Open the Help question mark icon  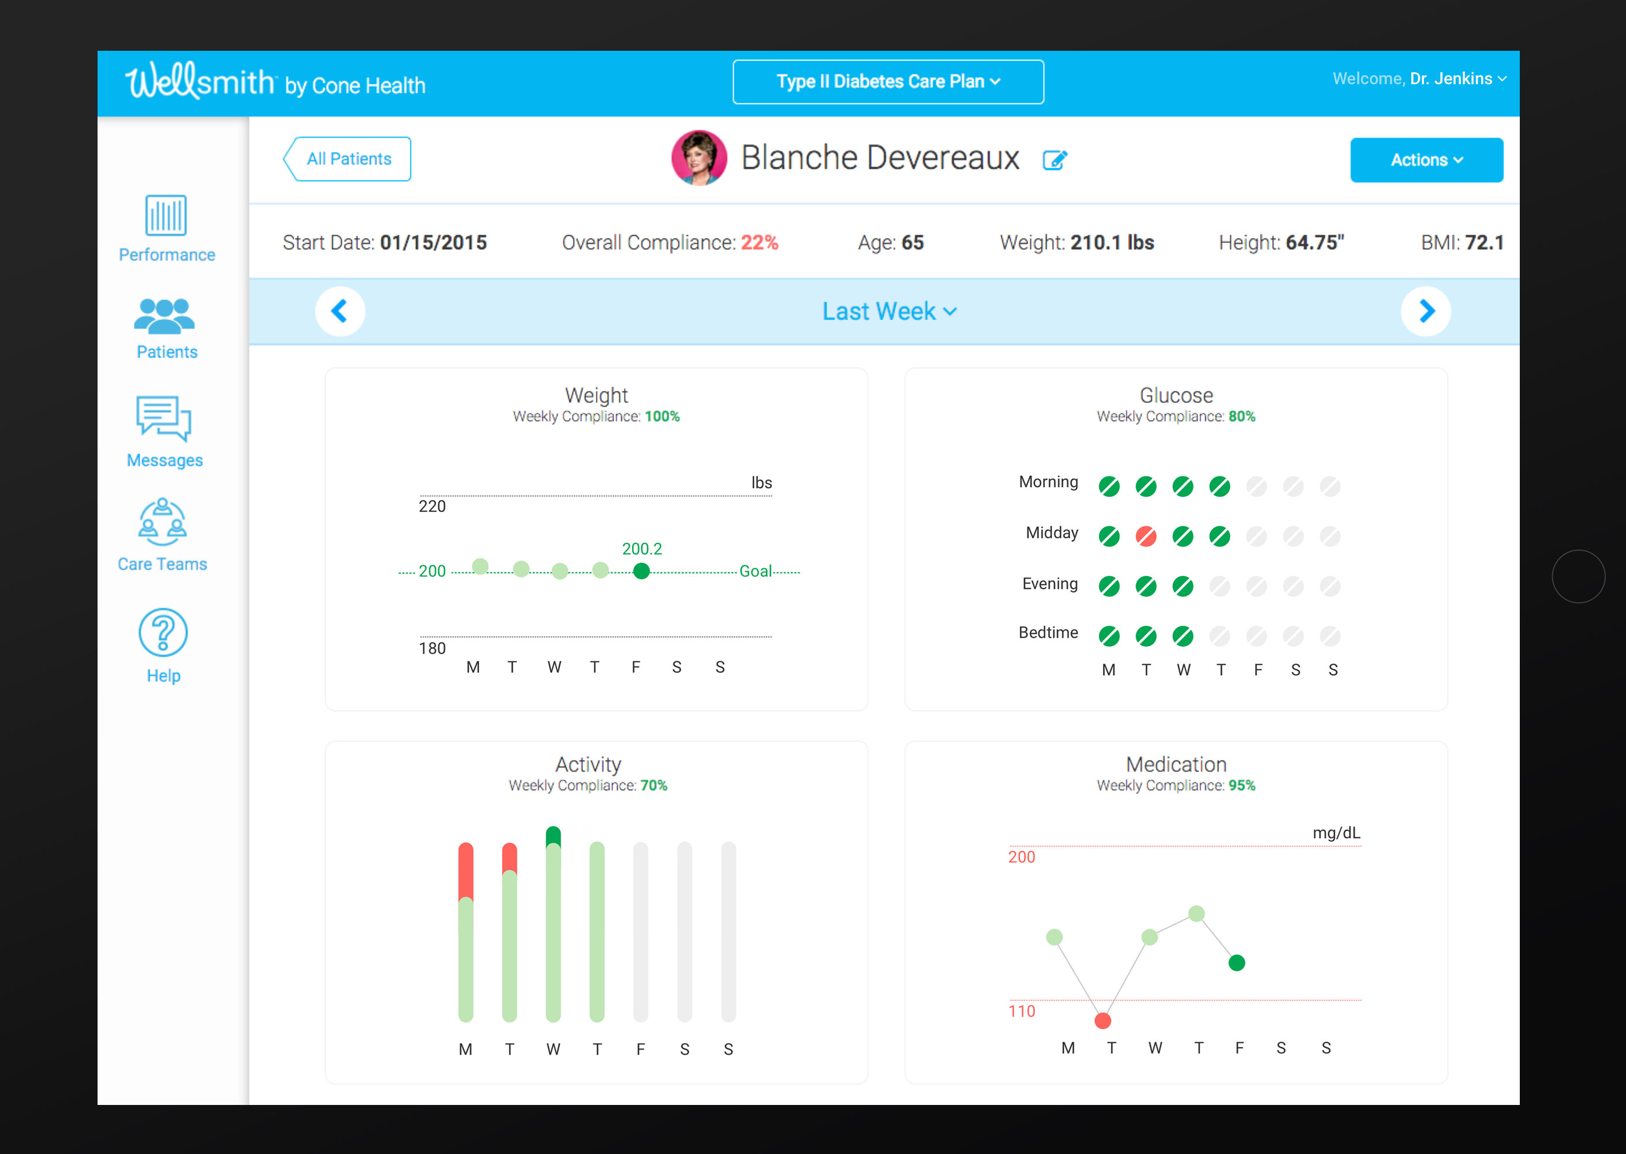pyautogui.click(x=163, y=632)
